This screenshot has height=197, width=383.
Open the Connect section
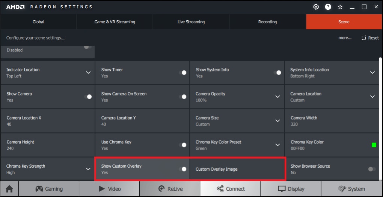click(230, 189)
